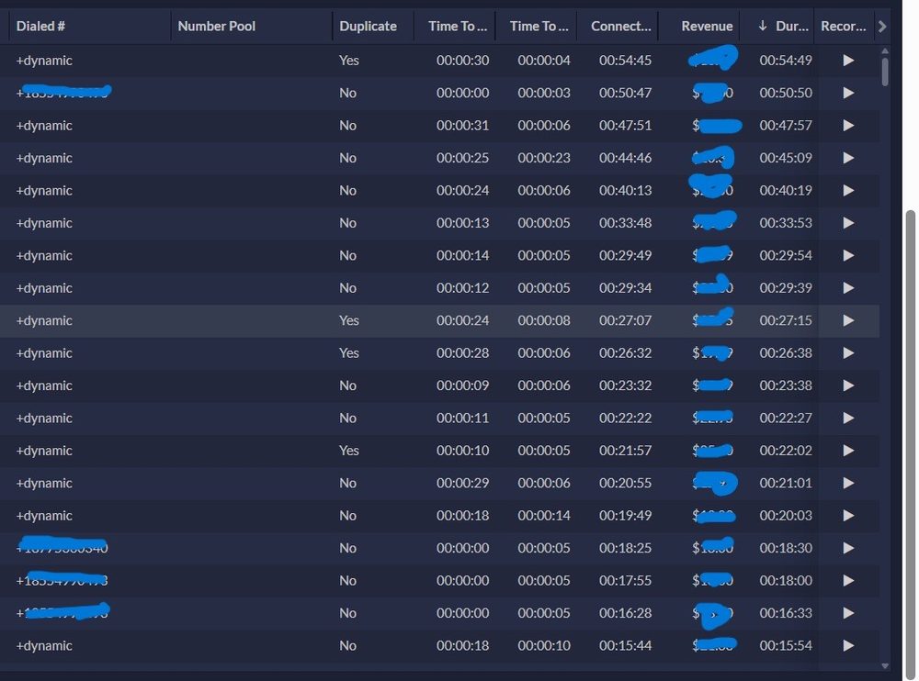This screenshot has width=919, height=681.
Task: Select connected time 00:54:45 cell
Action: pyautogui.click(x=625, y=61)
